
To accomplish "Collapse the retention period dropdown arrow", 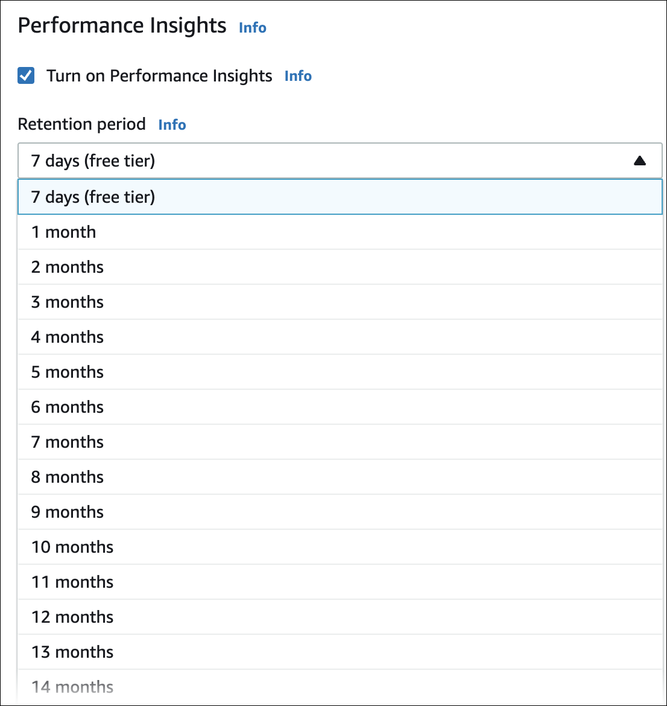I will [640, 161].
